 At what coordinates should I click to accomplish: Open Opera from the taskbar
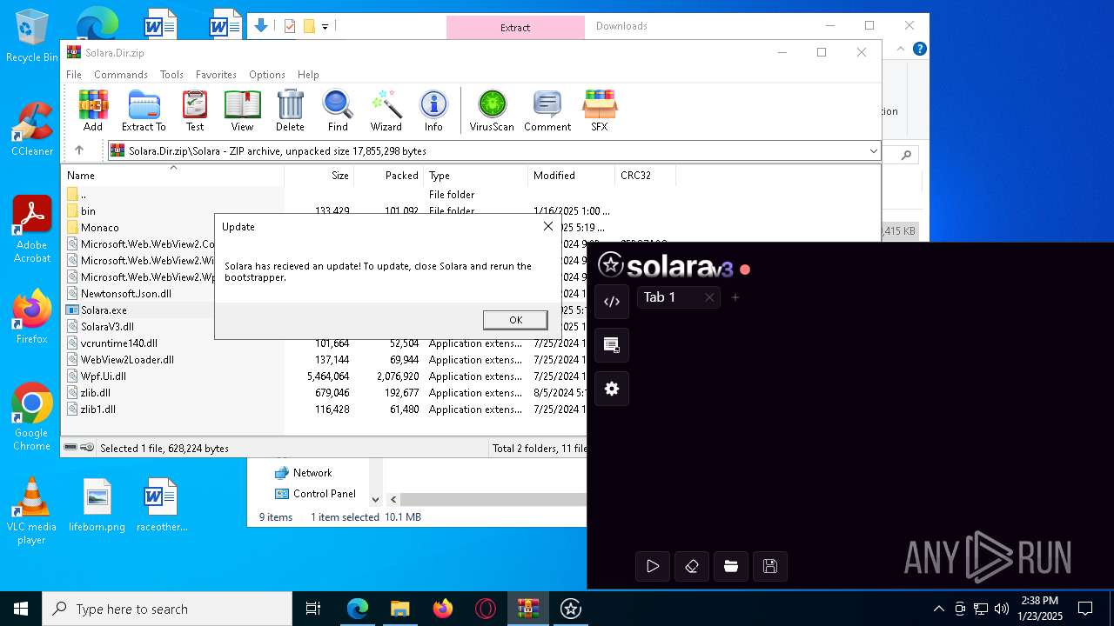(x=486, y=609)
